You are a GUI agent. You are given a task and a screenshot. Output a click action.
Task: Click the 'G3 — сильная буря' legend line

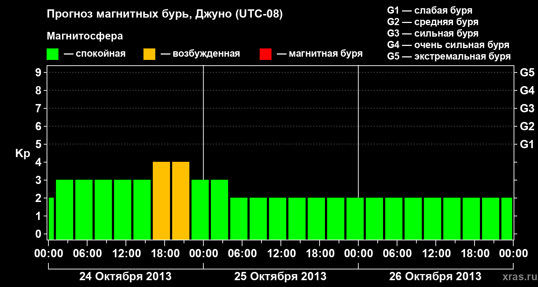(x=433, y=33)
